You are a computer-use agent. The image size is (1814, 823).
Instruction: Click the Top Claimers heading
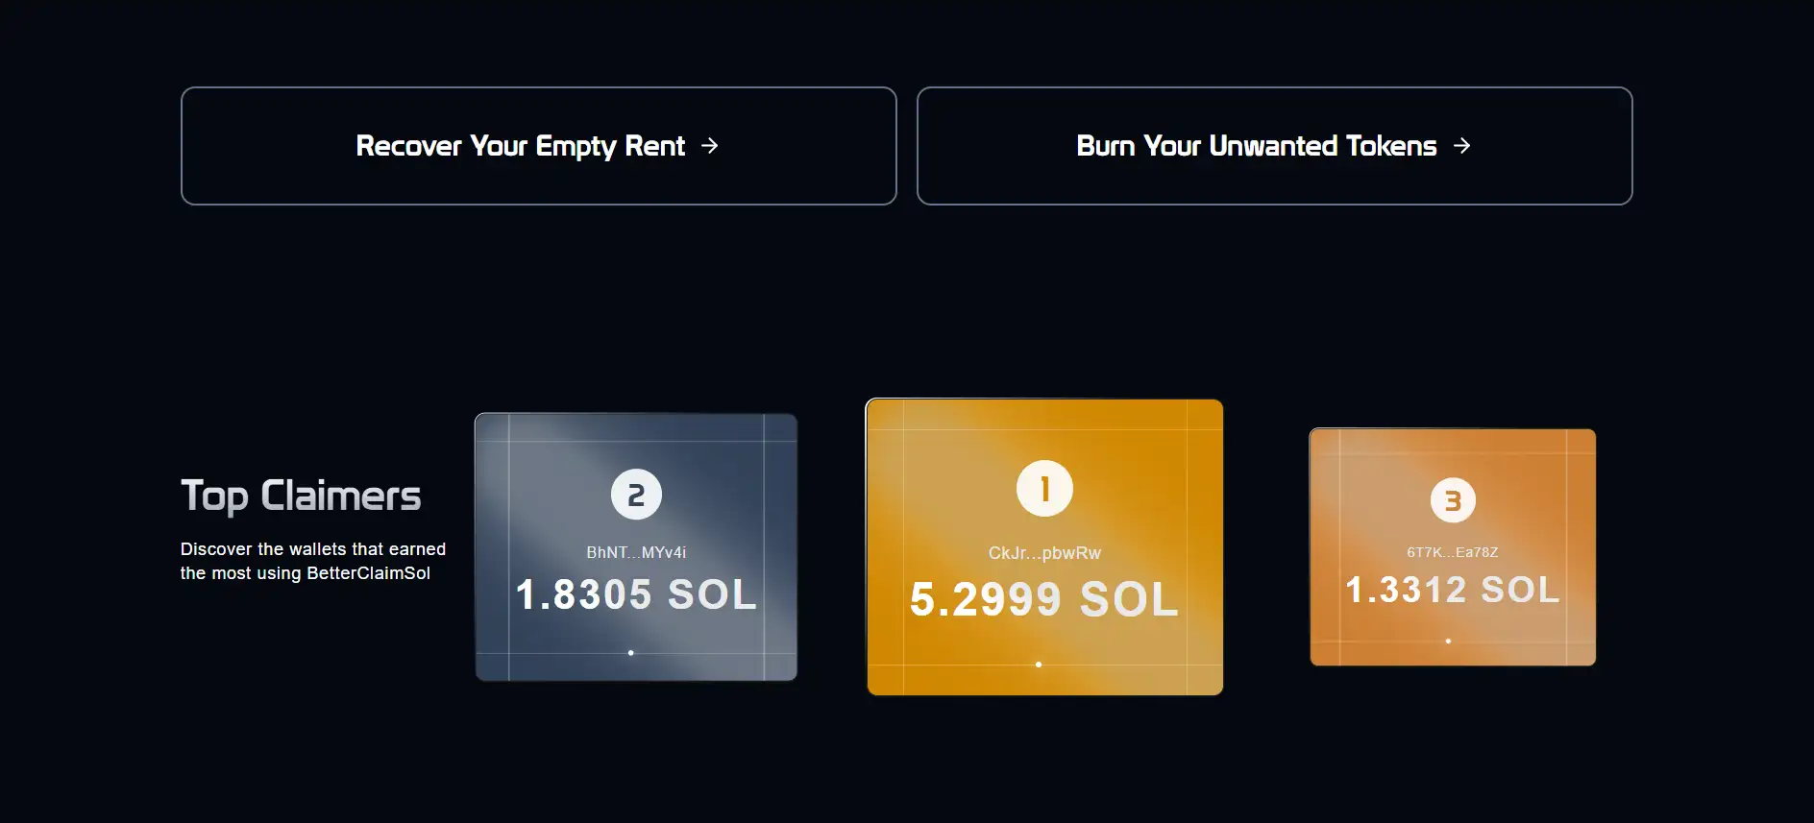click(x=301, y=496)
